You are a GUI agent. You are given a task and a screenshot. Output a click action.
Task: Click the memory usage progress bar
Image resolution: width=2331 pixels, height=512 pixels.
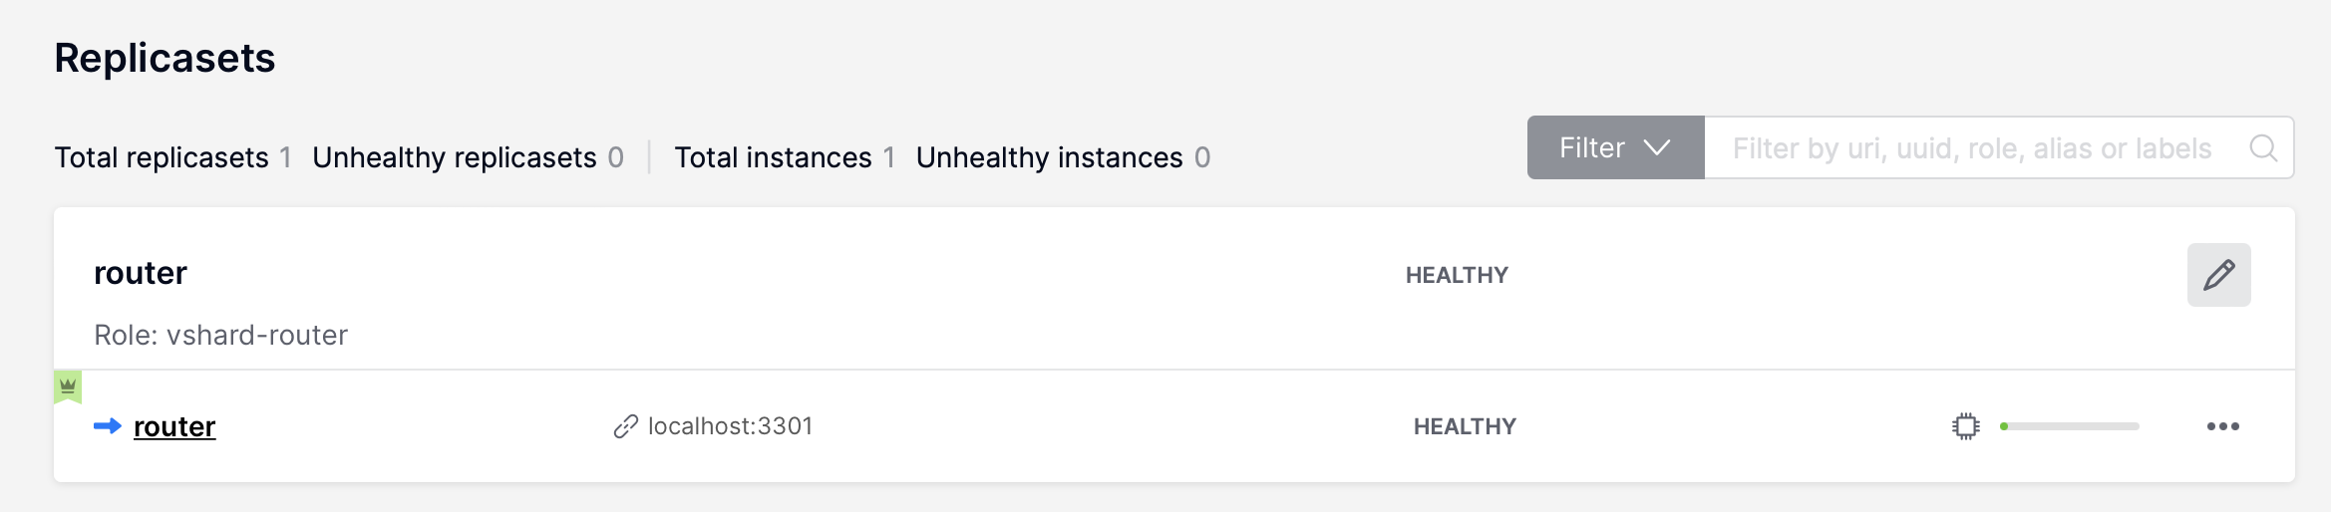(2069, 426)
